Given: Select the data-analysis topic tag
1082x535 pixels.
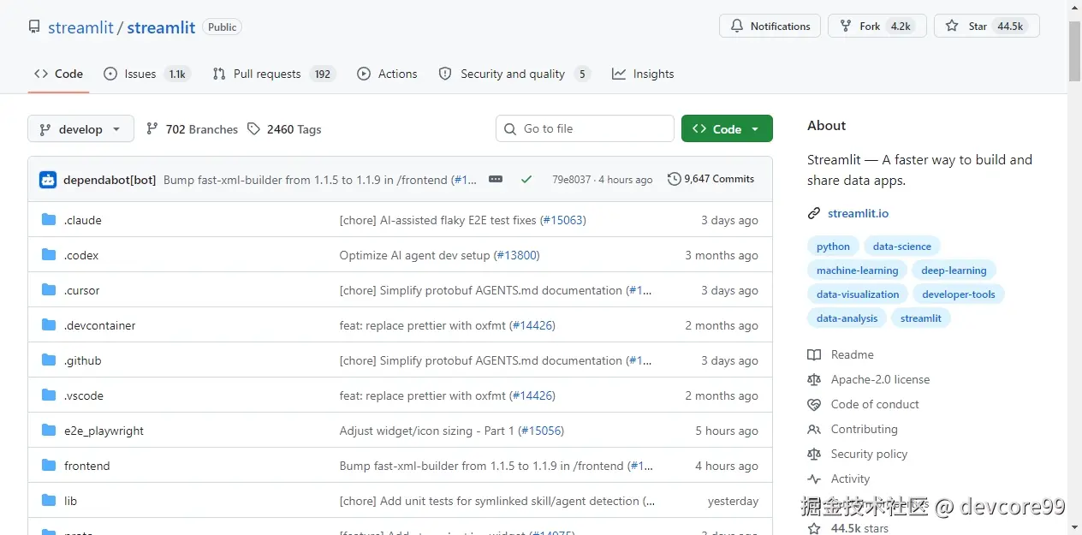Looking at the screenshot, I should tap(847, 318).
